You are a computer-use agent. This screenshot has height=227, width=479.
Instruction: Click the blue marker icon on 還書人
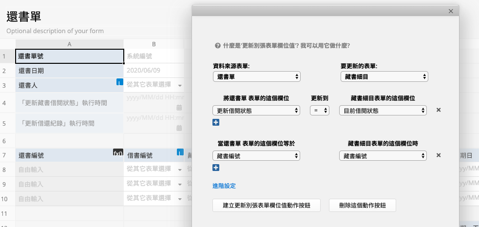(120, 82)
